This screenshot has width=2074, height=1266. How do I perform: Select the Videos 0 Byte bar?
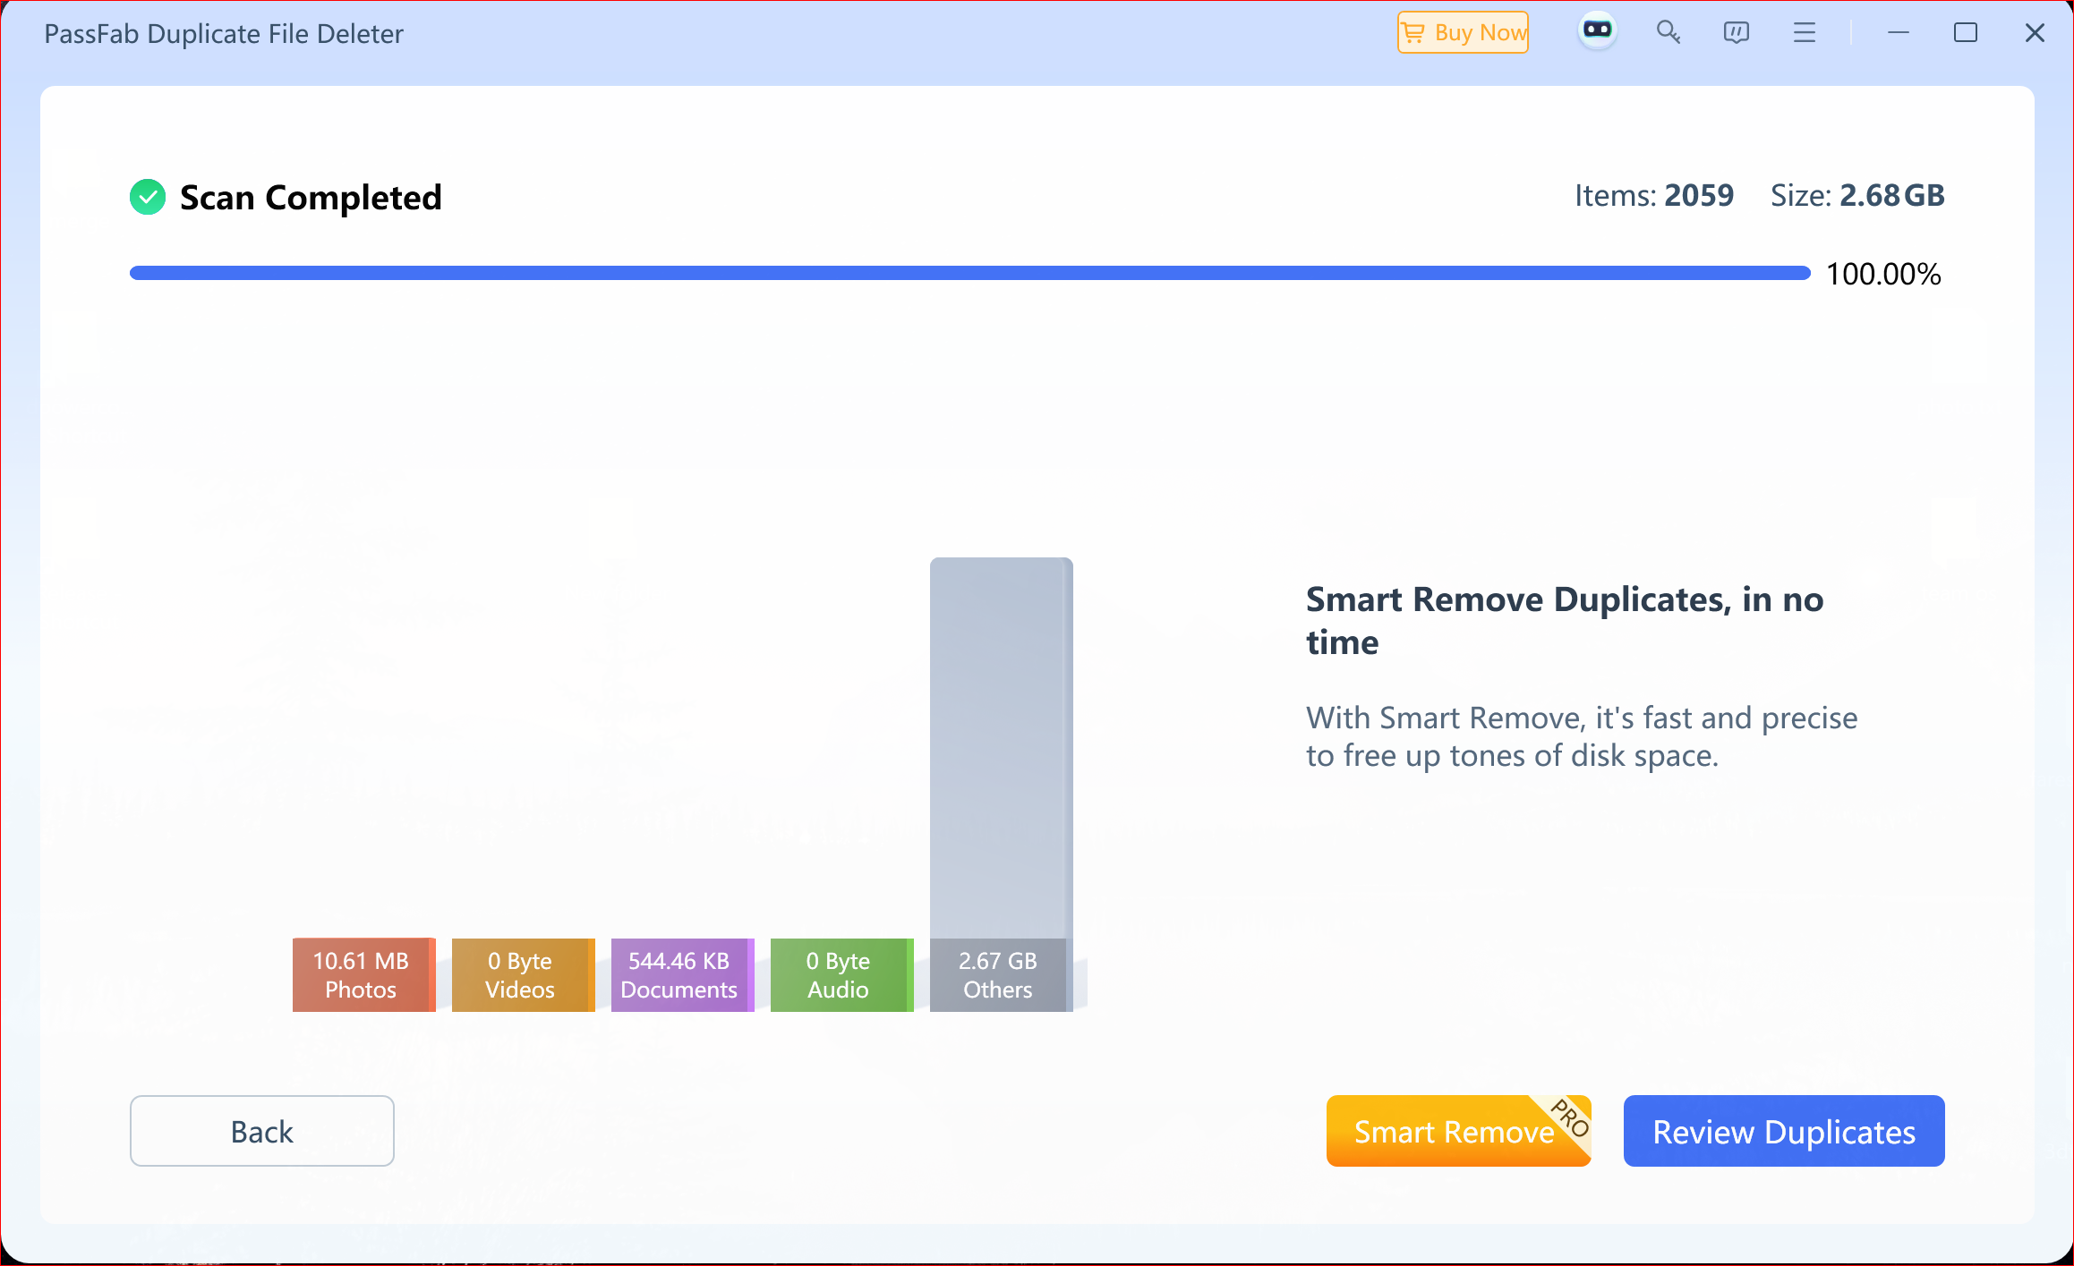click(523, 974)
